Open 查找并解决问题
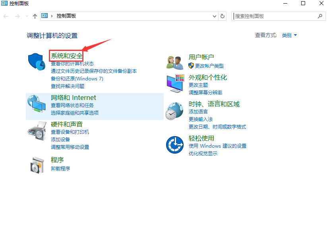The image size is (327, 238). (x=68, y=86)
